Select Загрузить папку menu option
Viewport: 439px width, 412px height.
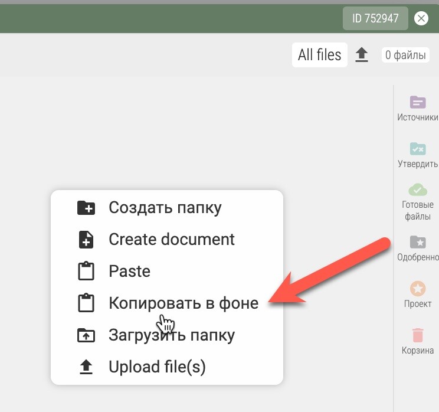pos(171,335)
